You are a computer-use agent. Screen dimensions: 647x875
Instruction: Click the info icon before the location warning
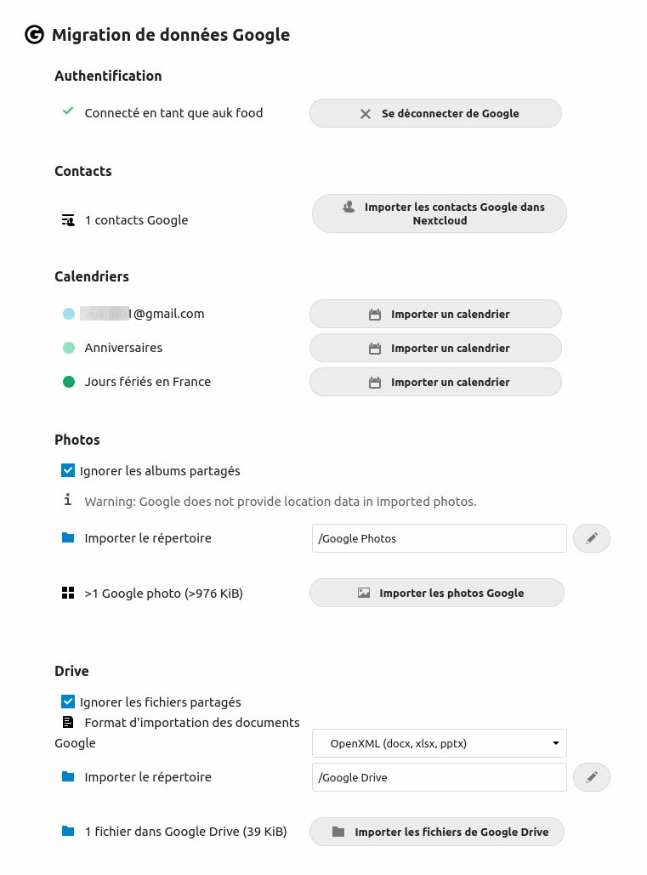tap(67, 499)
